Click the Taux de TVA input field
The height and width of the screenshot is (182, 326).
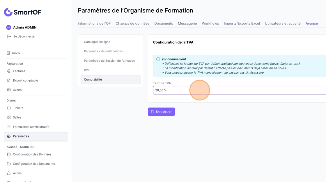(240, 90)
